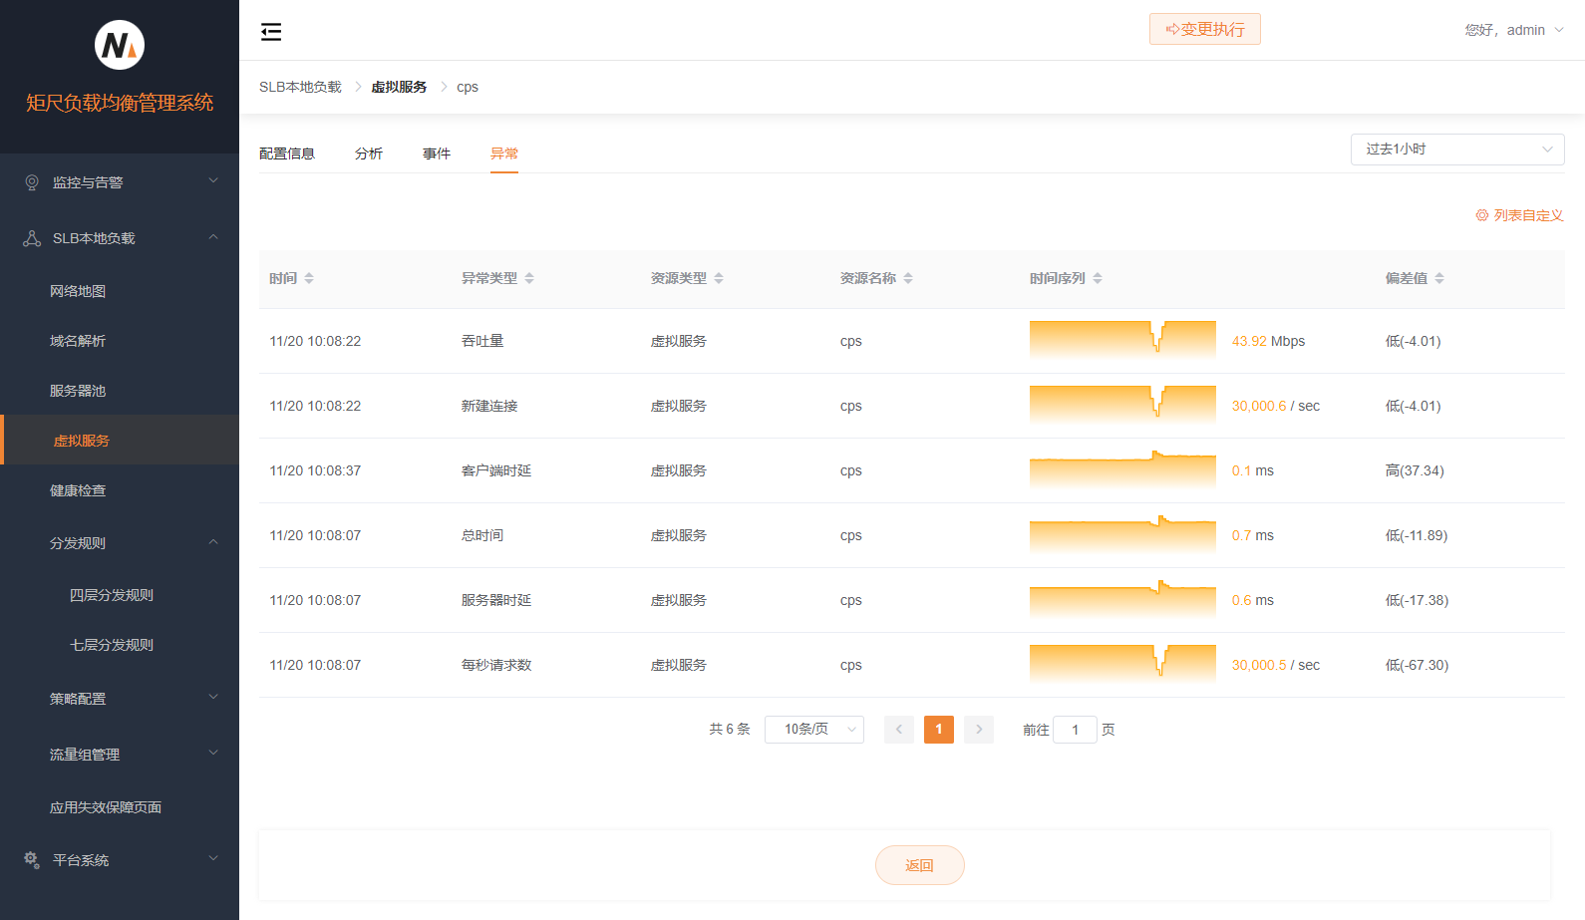The height and width of the screenshot is (920, 1585).
Task: Click the 吞吐量 time series sparkline
Action: (1122, 340)
